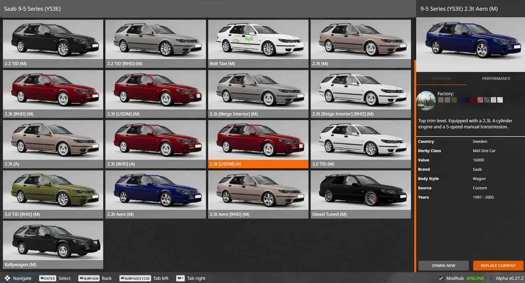Pick the dark red factory color swatch
Viewport: 525px width, 283px height.
click(x=474, y=100)
